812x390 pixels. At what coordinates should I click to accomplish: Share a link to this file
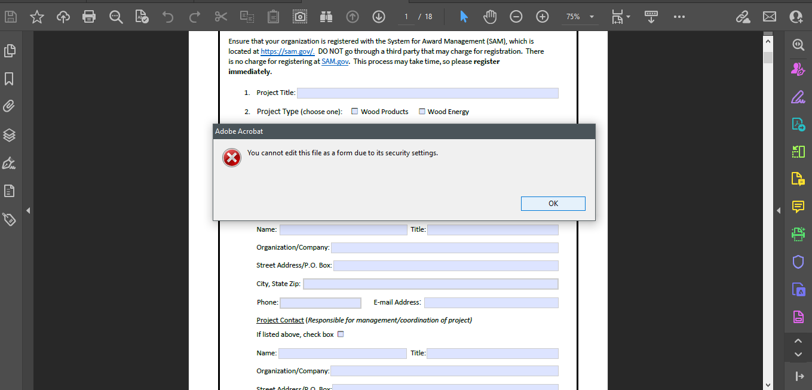743,17
